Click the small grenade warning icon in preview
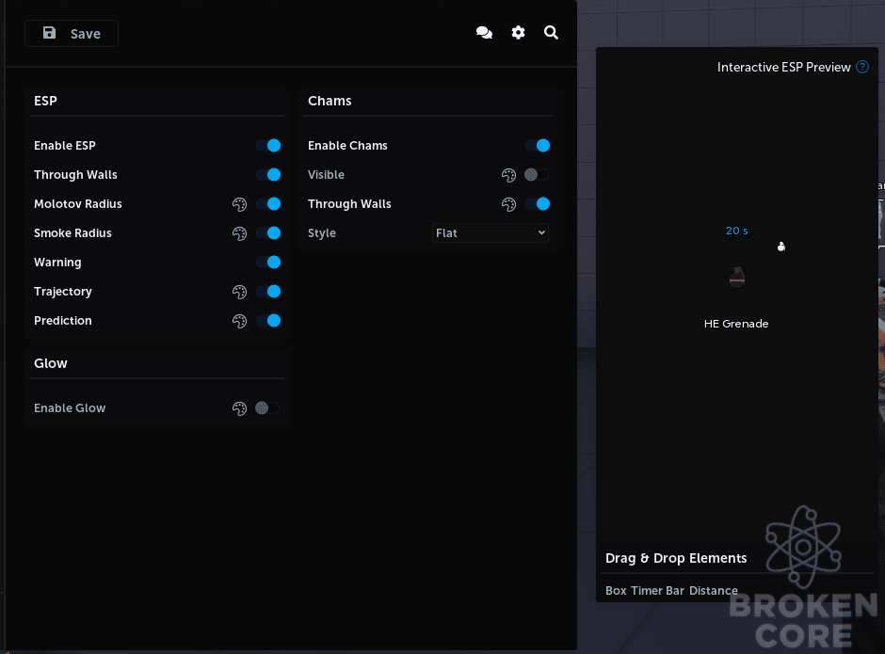Screen dimensions: 885x654 [x=781, y=246]
